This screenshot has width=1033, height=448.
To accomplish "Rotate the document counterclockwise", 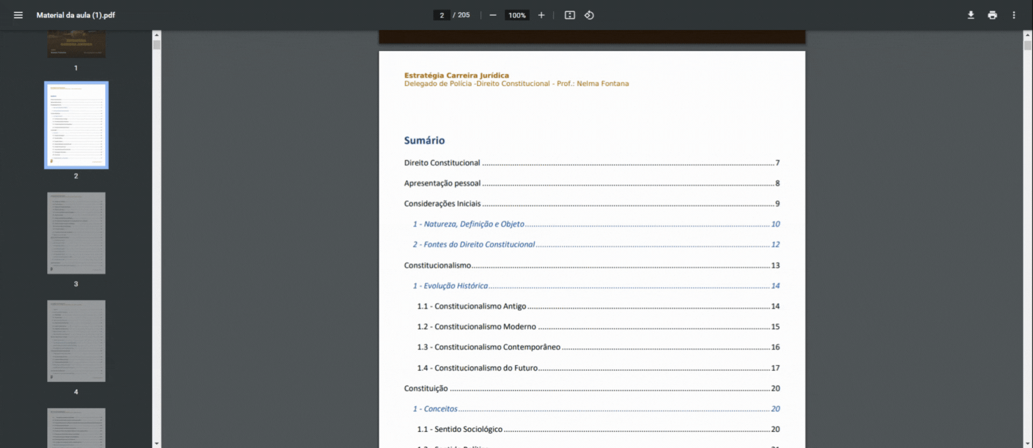I will (589, 15).
